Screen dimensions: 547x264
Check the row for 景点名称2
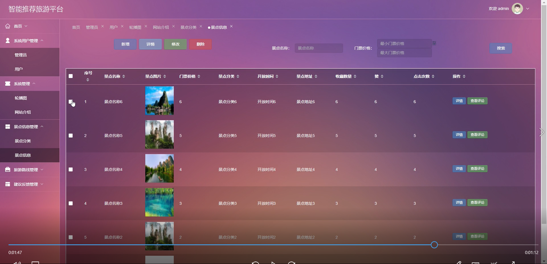pos(71,237)
